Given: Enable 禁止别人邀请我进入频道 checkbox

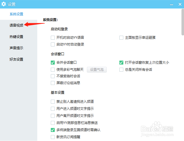Looking at the screenshot, I should [53, 102].
